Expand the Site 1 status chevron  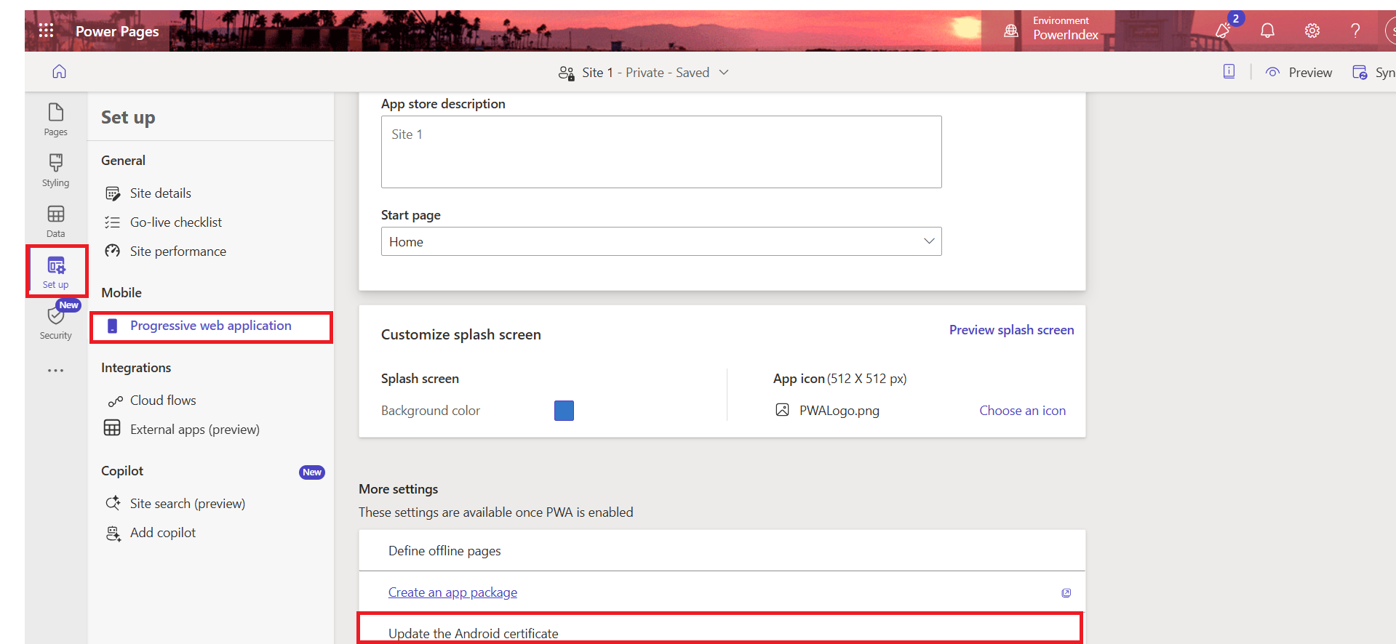724,73
